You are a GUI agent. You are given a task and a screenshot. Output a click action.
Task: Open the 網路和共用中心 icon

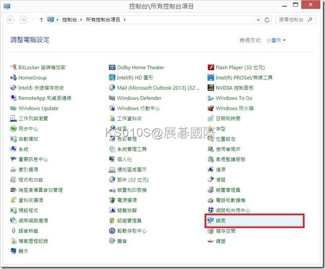coord(211,210)
